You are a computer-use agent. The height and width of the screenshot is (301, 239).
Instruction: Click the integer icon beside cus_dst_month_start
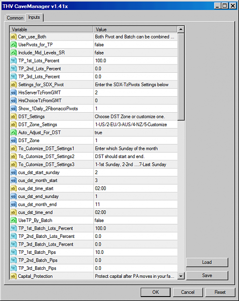[13, 181]
